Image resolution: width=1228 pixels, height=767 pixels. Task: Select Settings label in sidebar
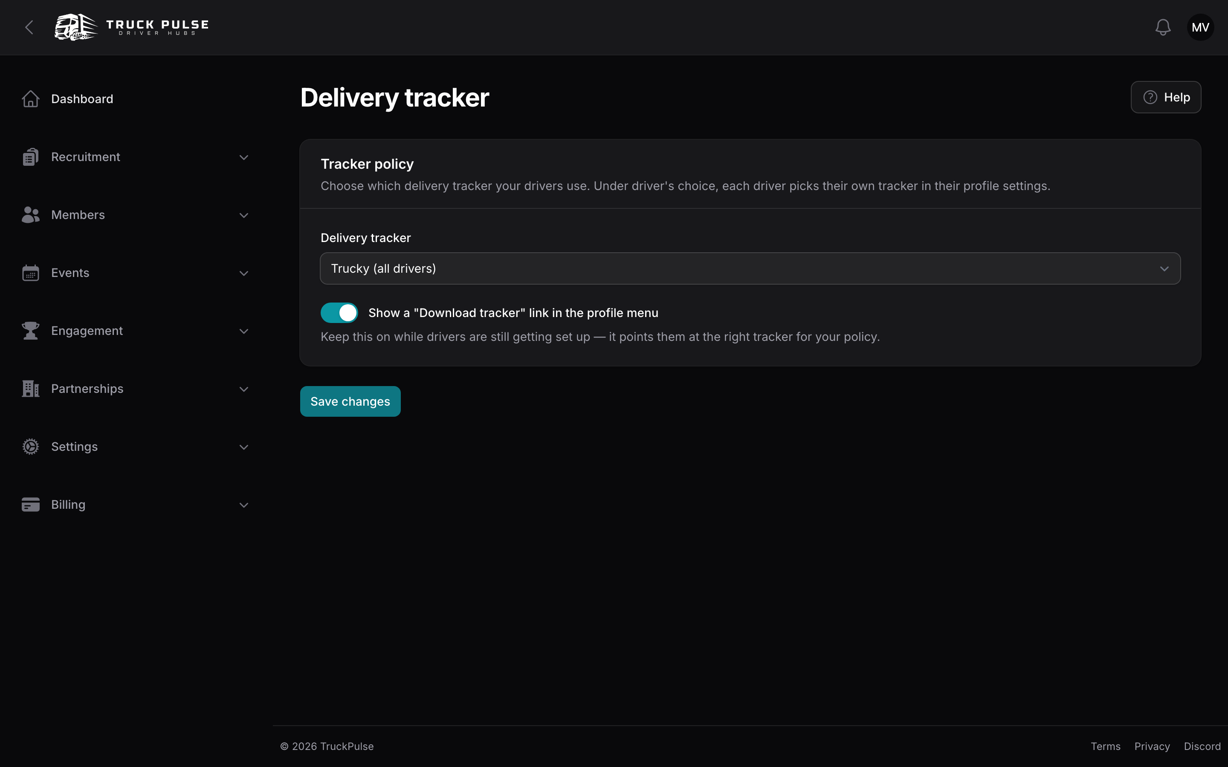(75, 447)
